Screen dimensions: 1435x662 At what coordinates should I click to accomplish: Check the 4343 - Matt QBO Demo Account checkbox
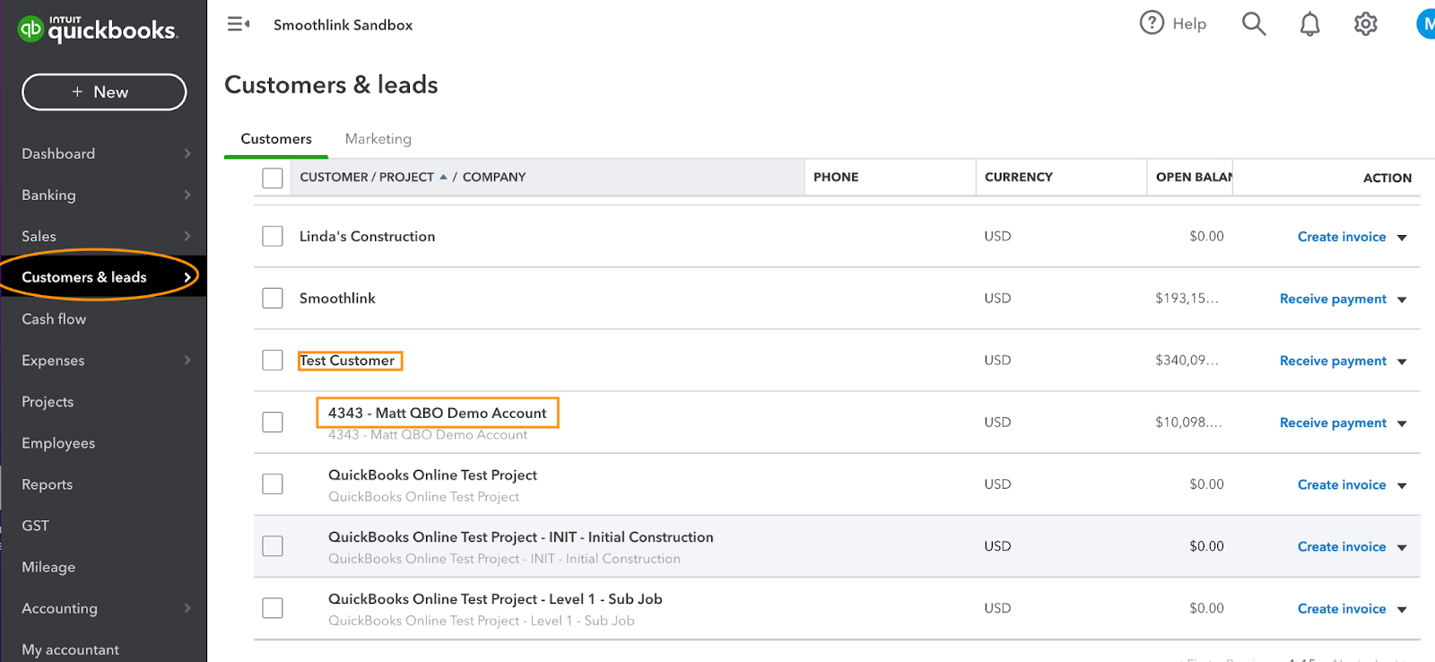(273, 422)
